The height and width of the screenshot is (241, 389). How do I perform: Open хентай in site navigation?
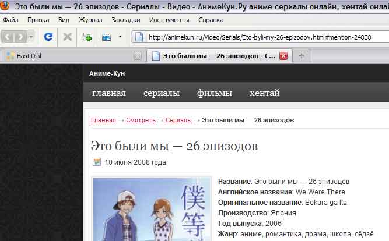coord(264,93)
